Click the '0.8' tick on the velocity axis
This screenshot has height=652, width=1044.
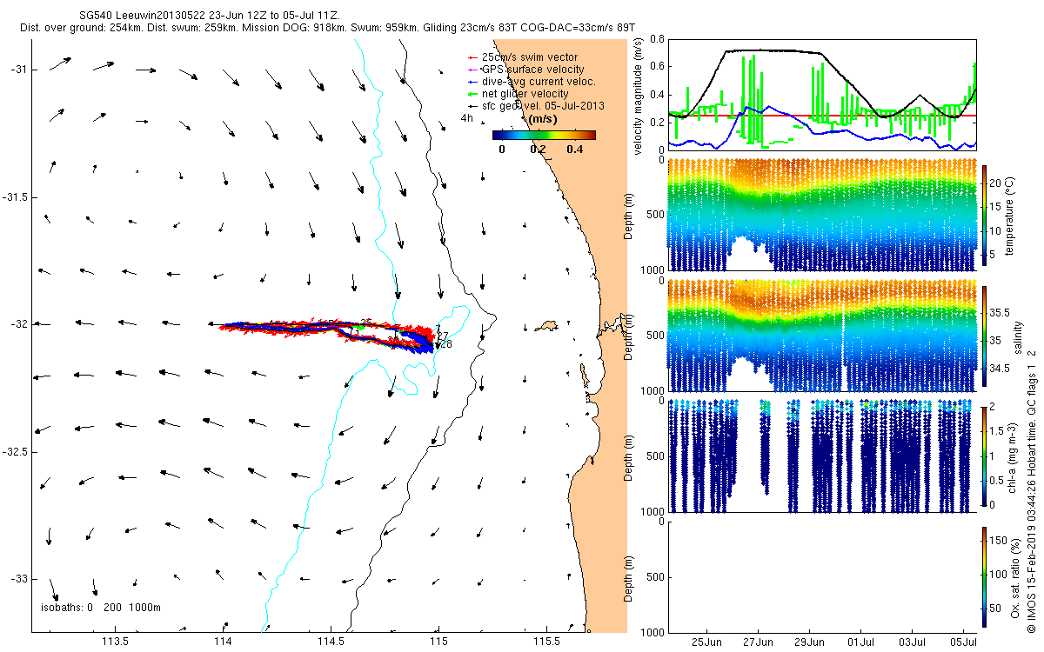(x=657, y=40)
